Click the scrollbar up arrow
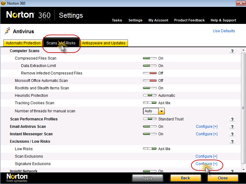Image resolution: width=246 pixels, height=184 pixels. [x=243, y=50]
